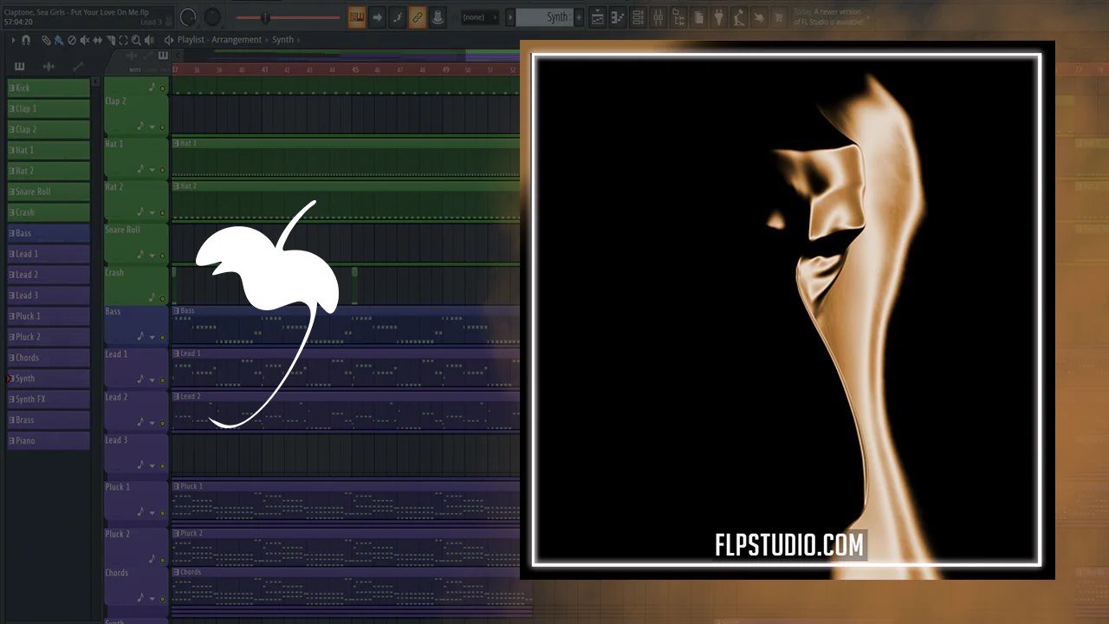Select the Synth FX pattern in the picker
Image resolution: width=1109 pixels, height=624 pixels.
point(49,399)
